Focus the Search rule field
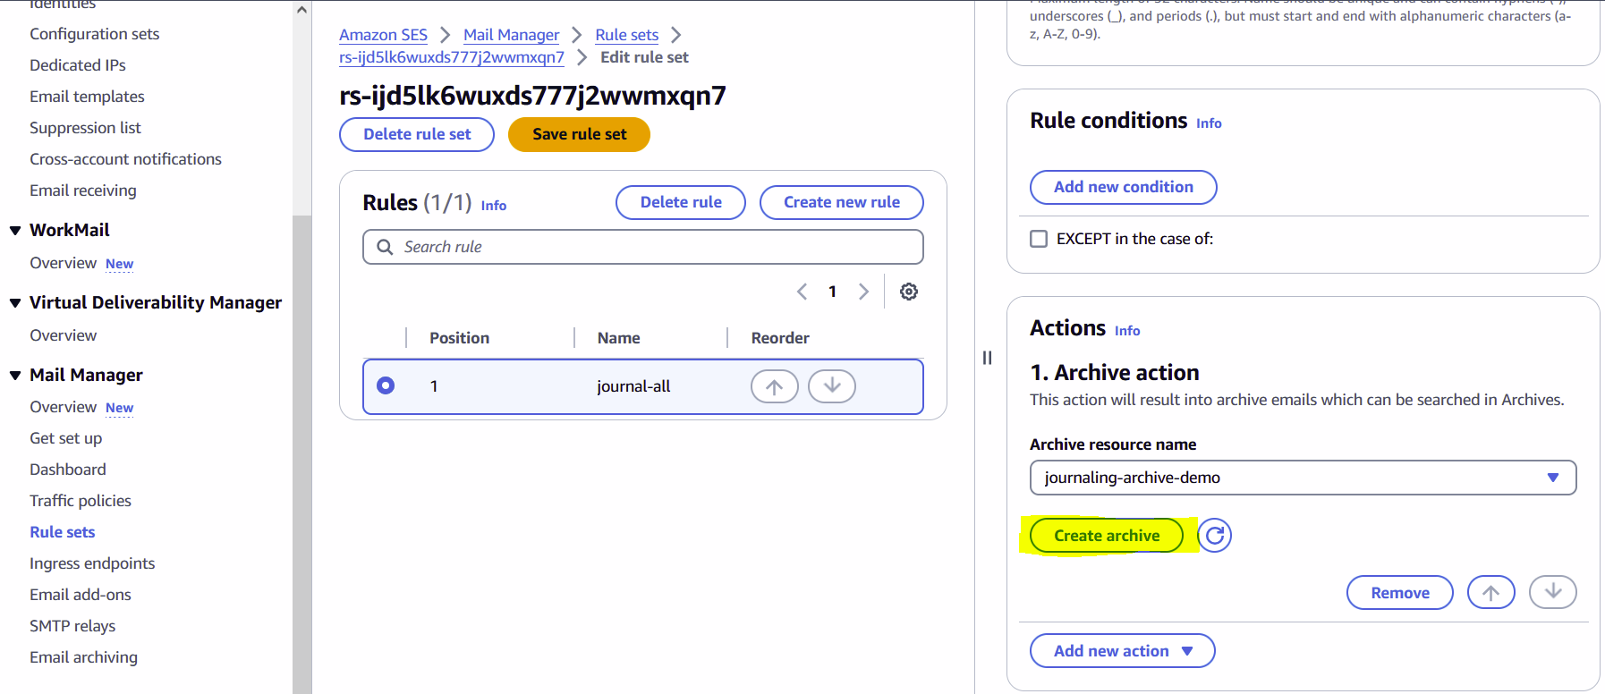 (x=643, y=247)
